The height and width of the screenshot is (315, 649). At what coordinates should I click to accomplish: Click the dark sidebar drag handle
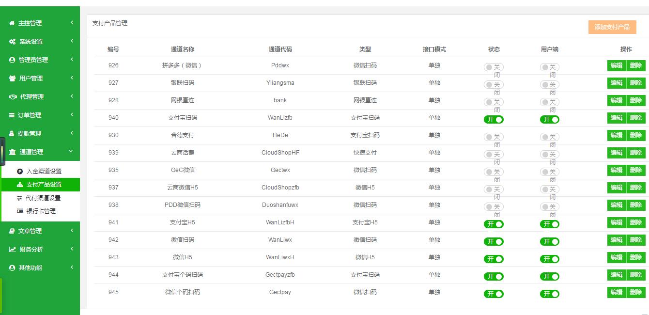2,152
